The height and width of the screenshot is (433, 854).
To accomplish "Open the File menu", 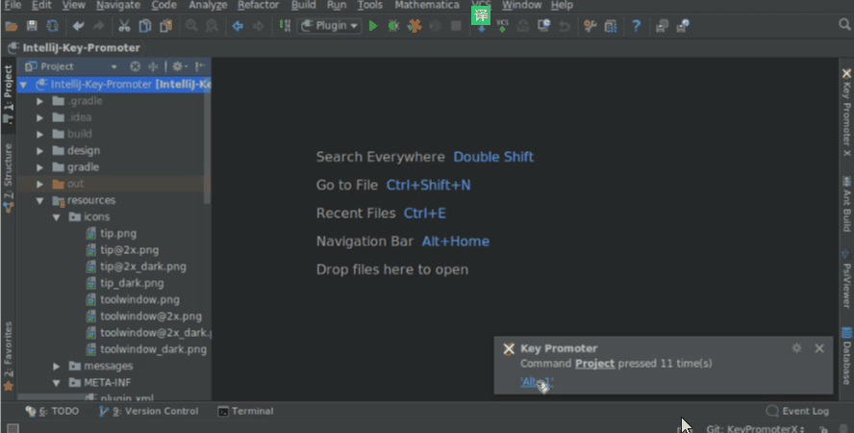I will point(13,5).
